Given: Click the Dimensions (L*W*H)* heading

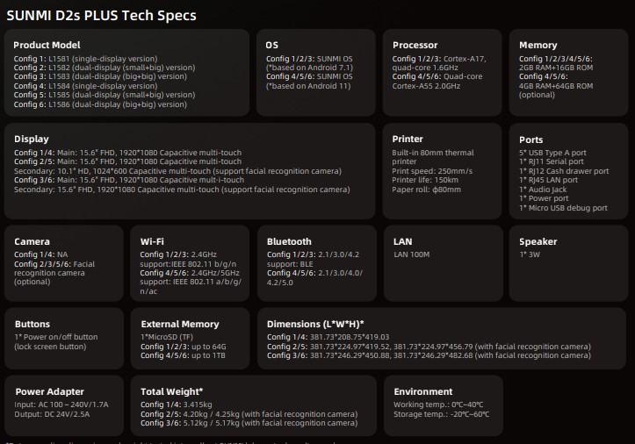Looking at the screenshot, I should (x=315, y=324).
